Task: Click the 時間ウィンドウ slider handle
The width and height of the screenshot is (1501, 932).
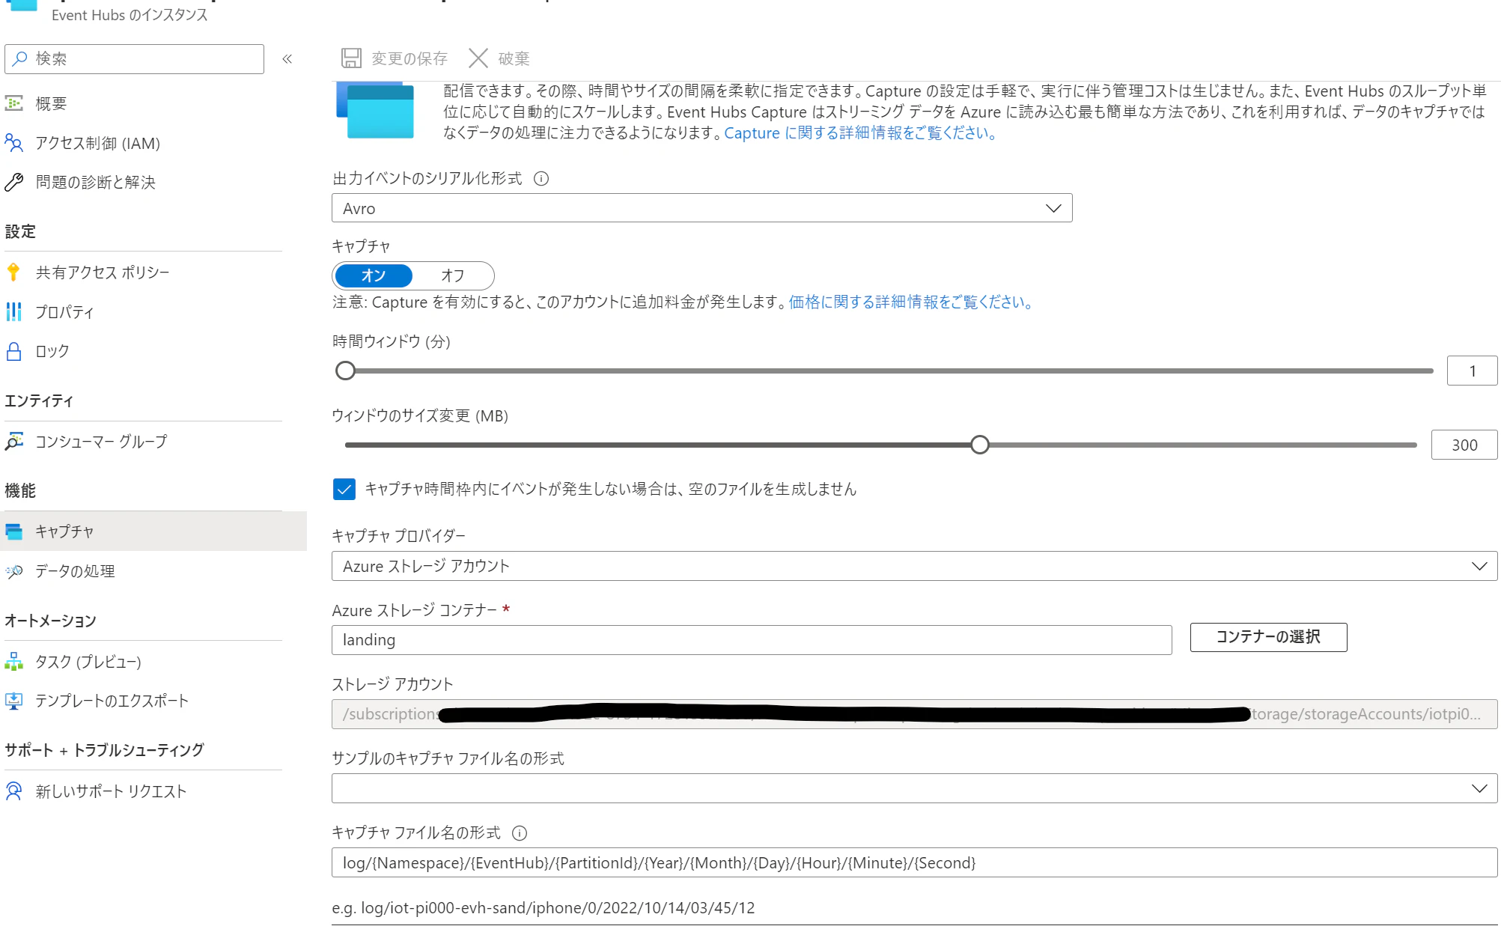Action: (345, 371)
